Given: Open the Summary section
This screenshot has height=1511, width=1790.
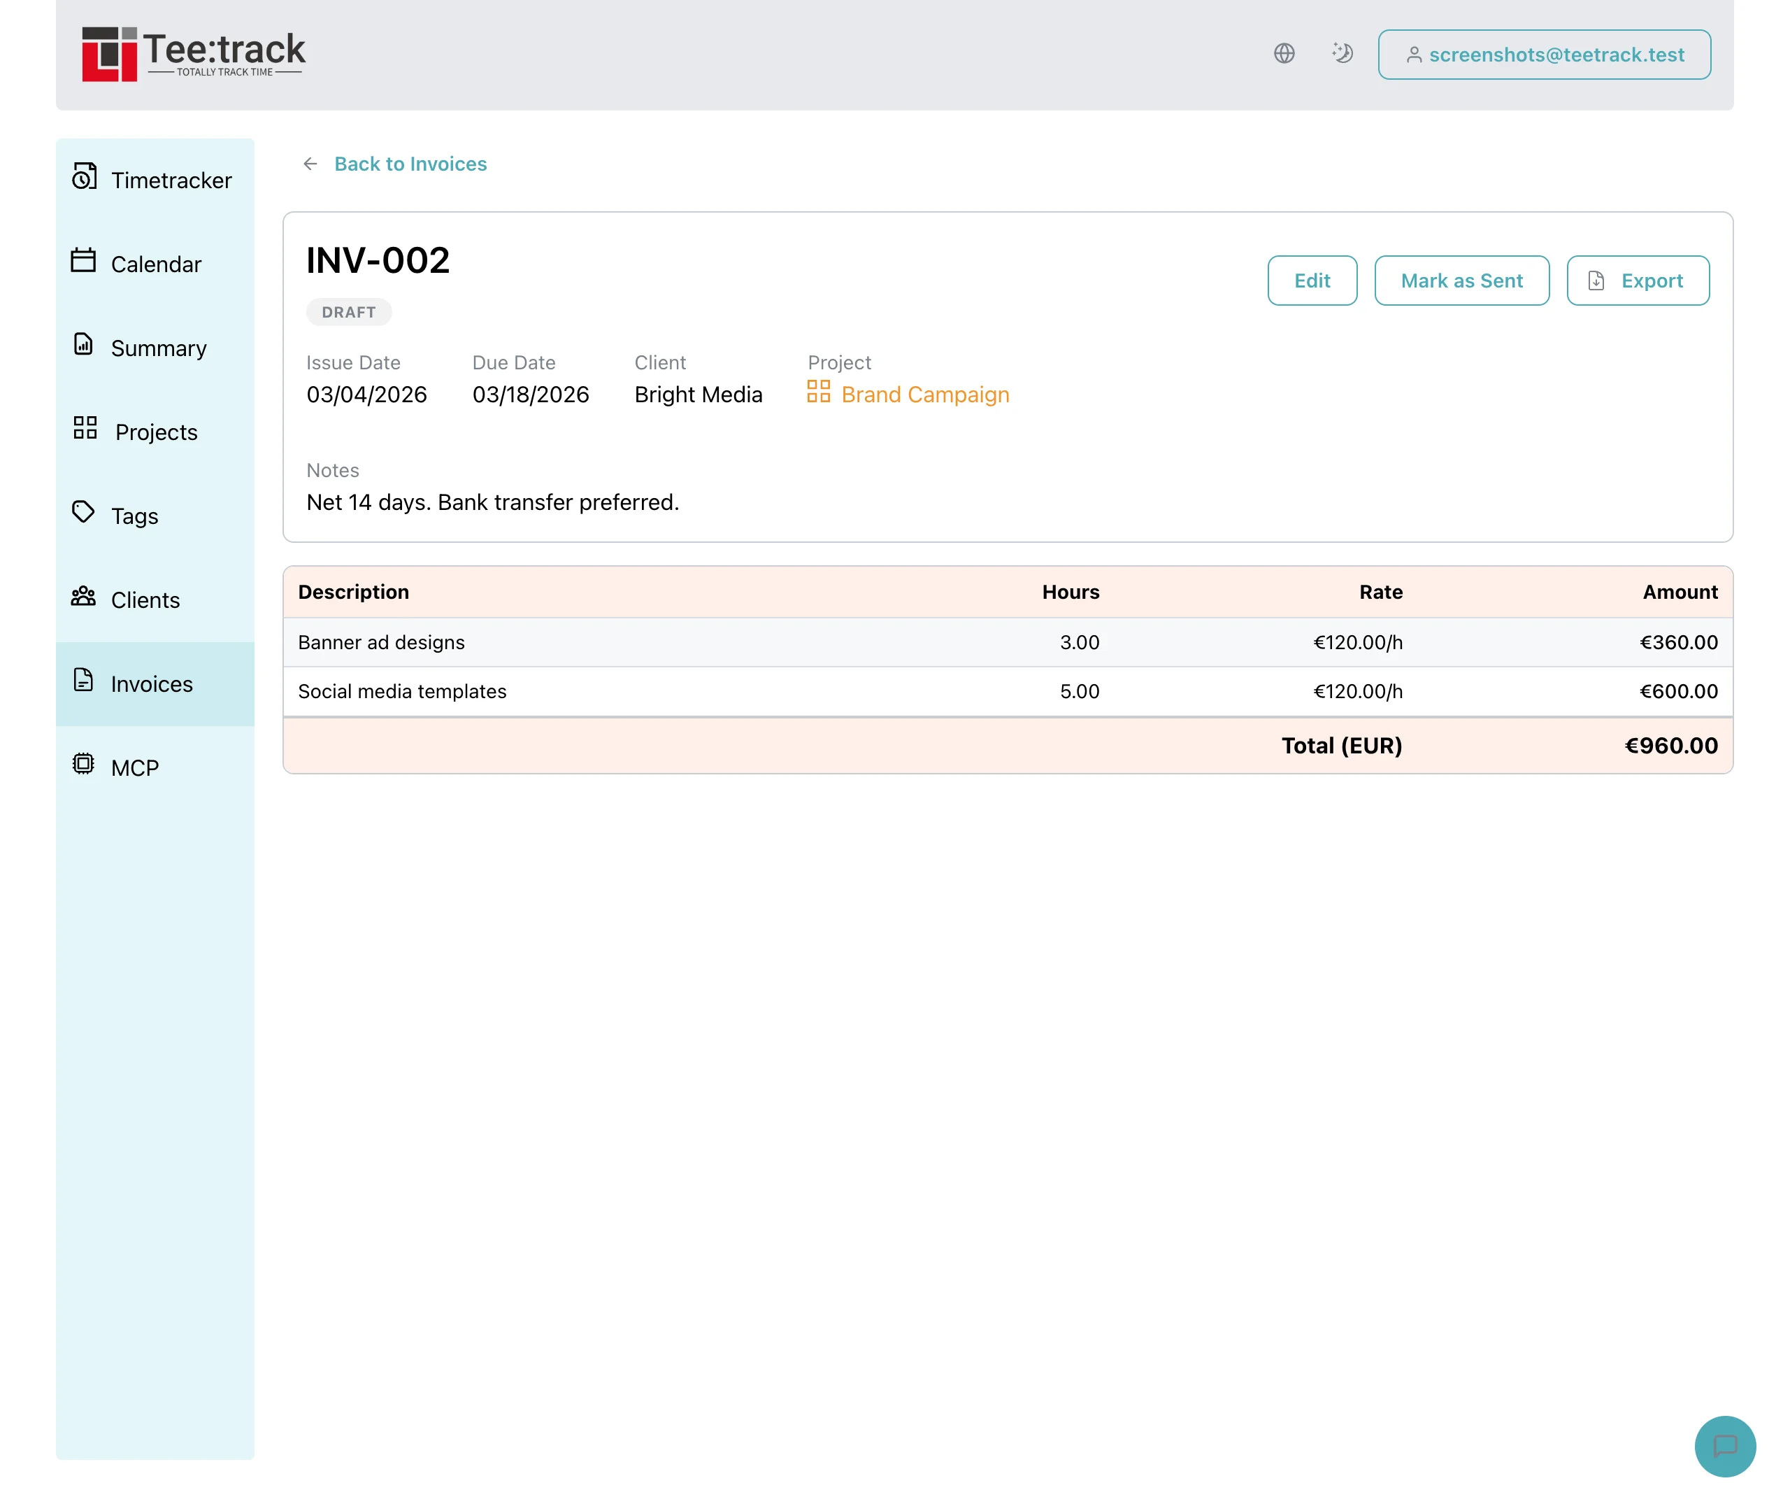Looking at the screenshot, I should 155,348.
